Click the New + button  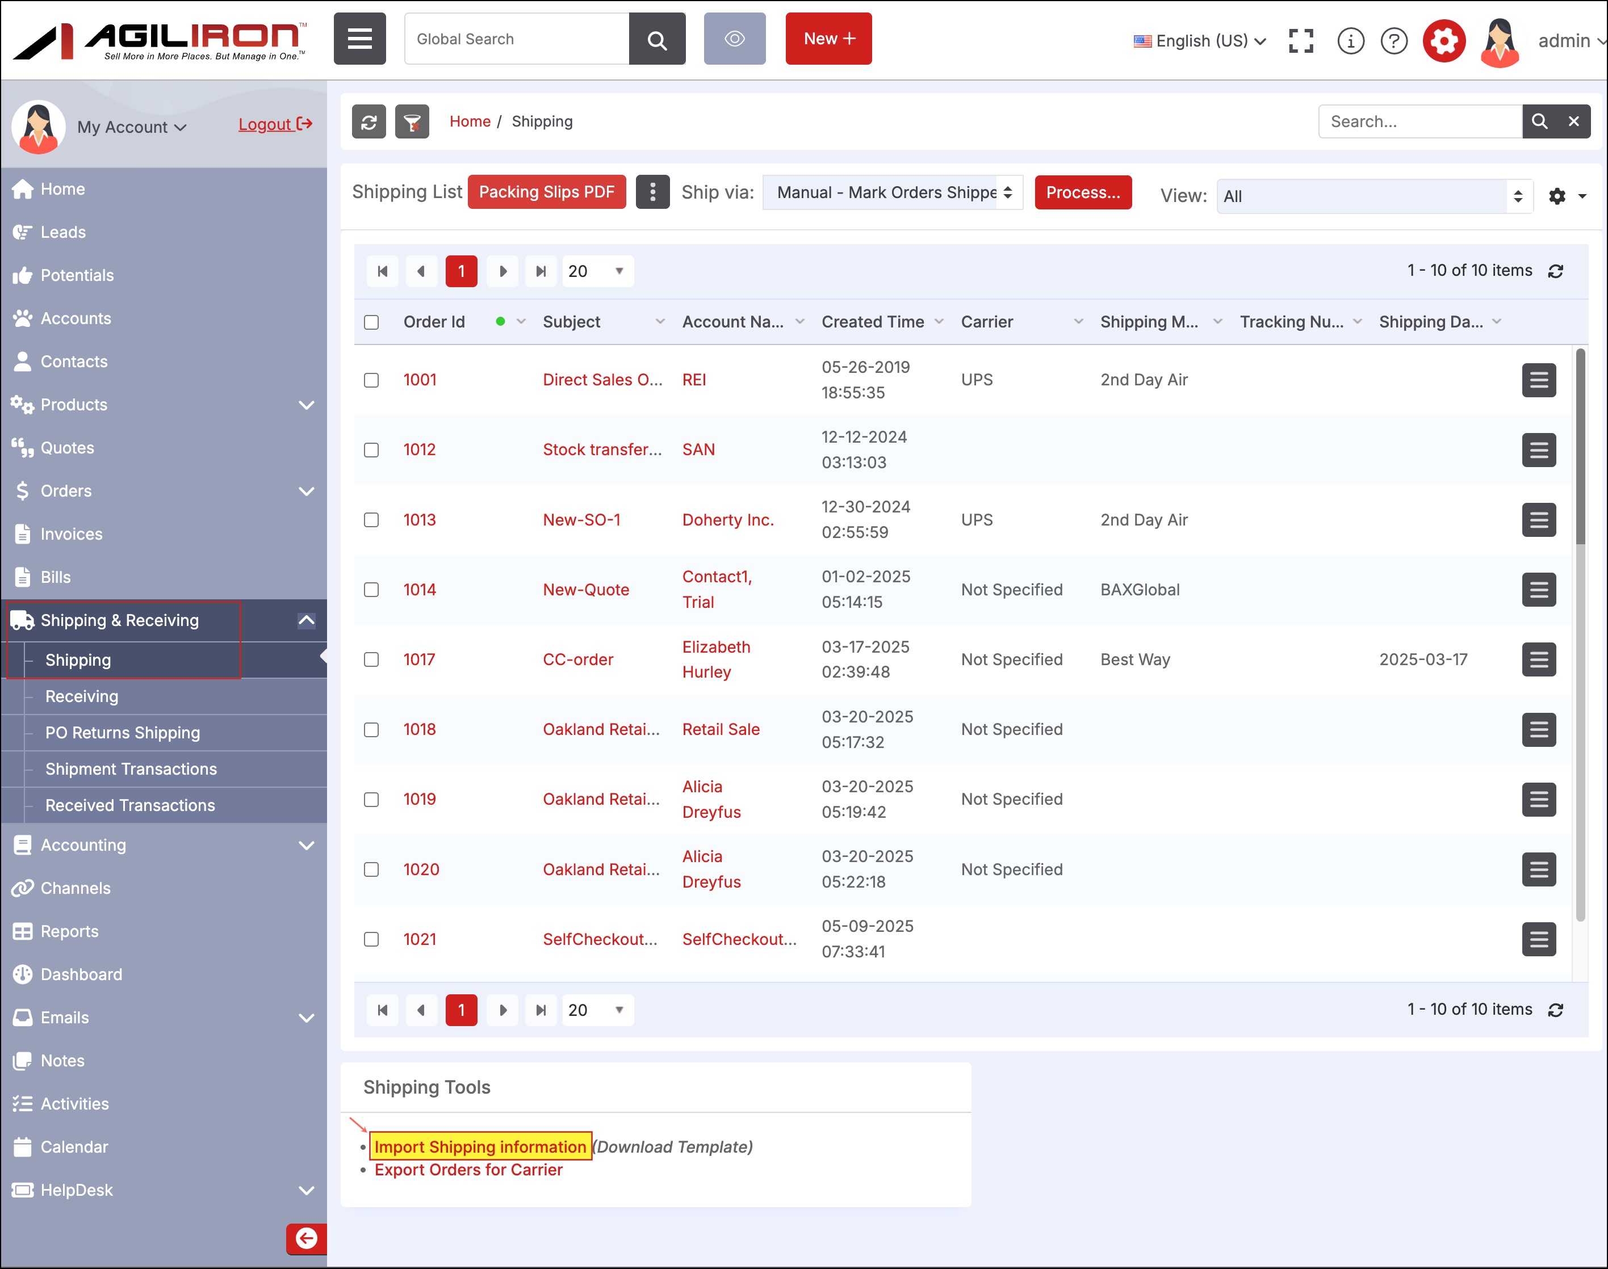point(828,39)
